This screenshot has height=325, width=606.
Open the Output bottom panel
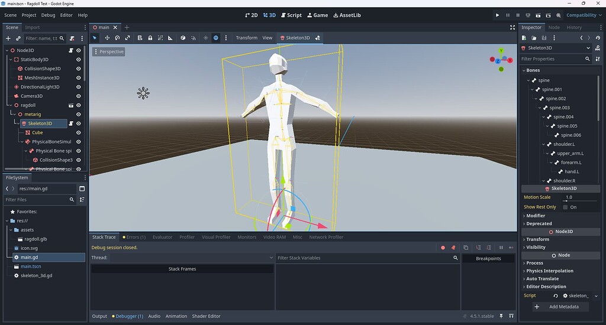pyautogui.click(x=99, y=316)
